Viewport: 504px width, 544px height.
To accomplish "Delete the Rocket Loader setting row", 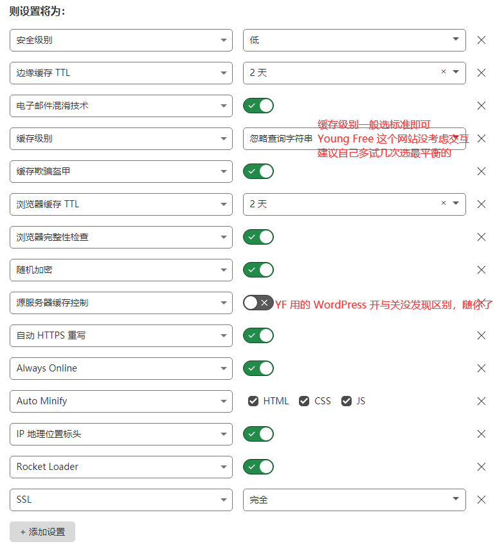I will click(481, 467).
